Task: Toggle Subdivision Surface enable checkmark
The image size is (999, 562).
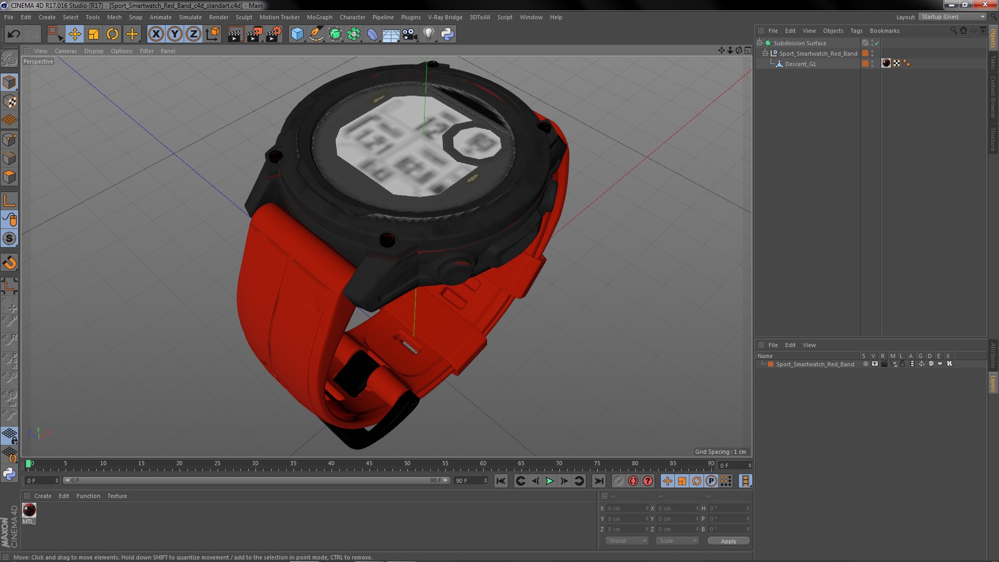Action: click(x=877, y=43)
